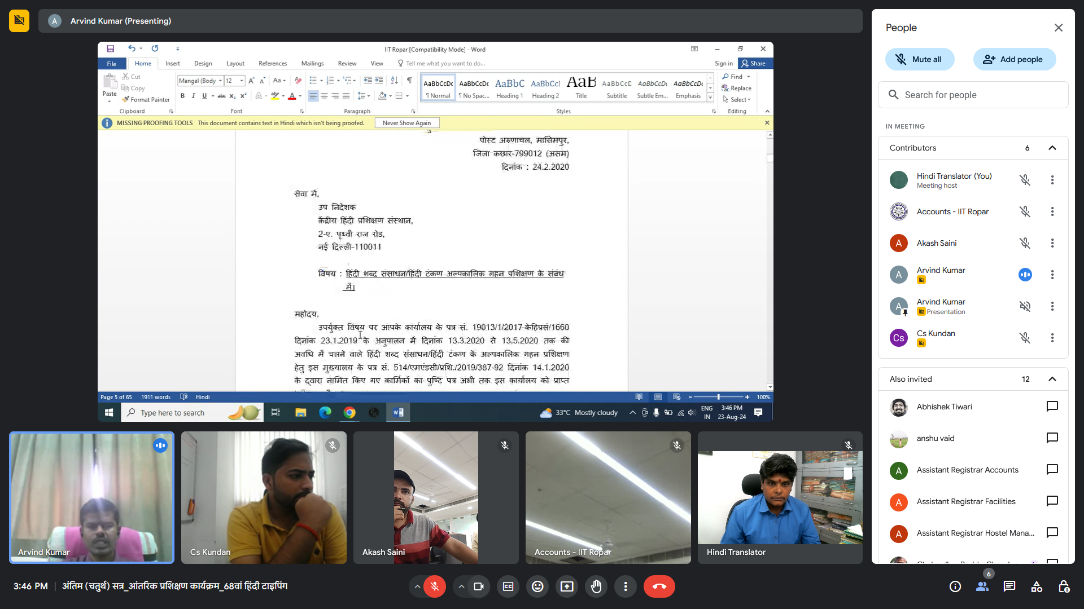Open the References tab in Word
The width and height of the screenshot is (1084, 609).
click(273, 64)
